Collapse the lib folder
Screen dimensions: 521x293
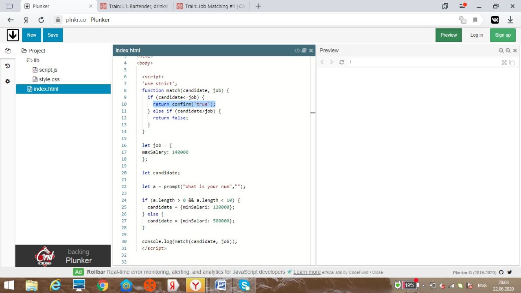tap(33, 60)
